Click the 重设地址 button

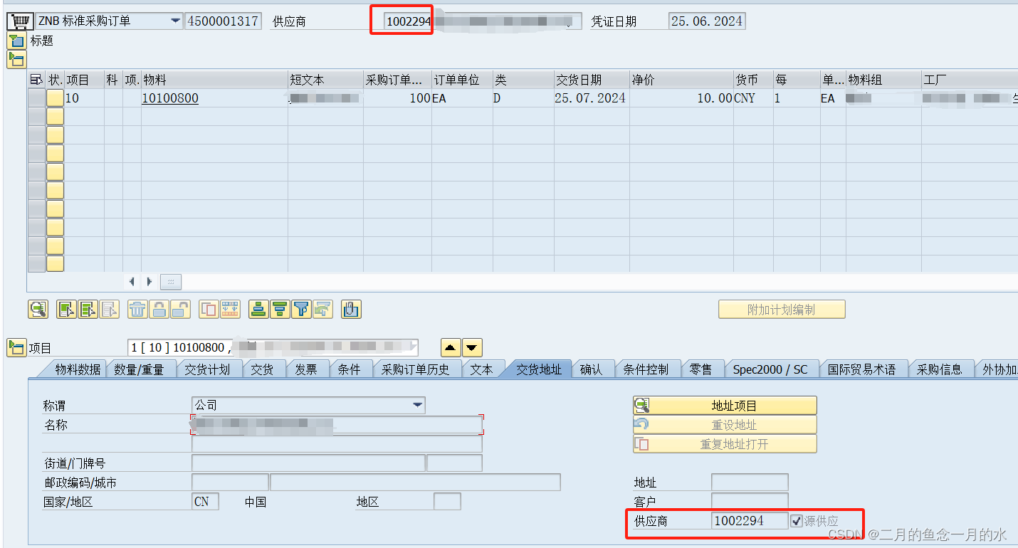point(725,425)
